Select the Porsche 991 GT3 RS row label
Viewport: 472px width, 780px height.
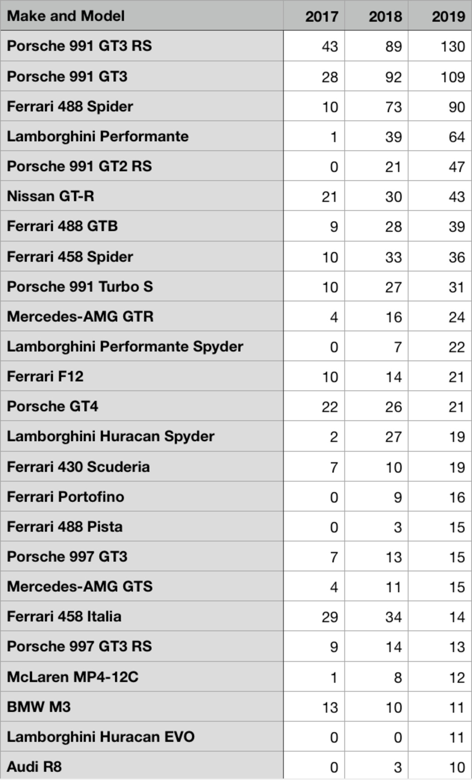142,46
